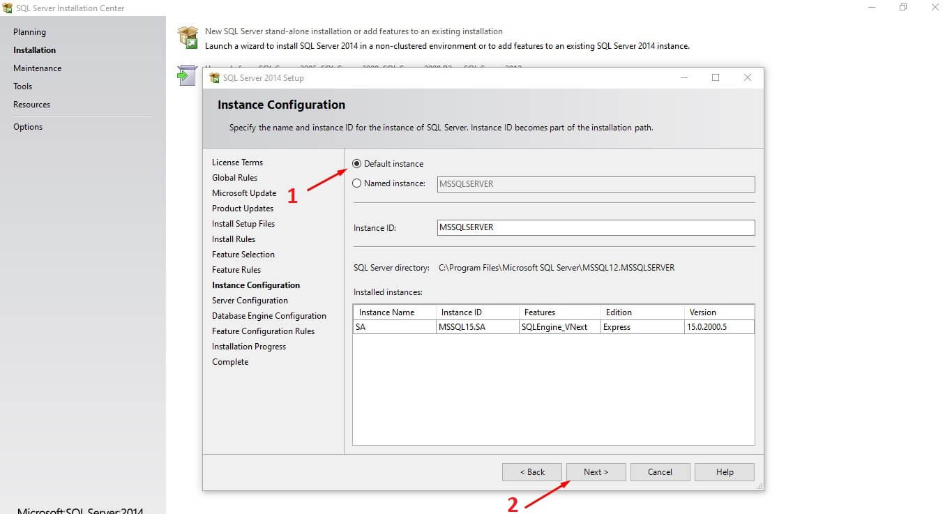Screen dimensions: 952x514
Task: Click the Server Configuration step
Action: point(250,301)
